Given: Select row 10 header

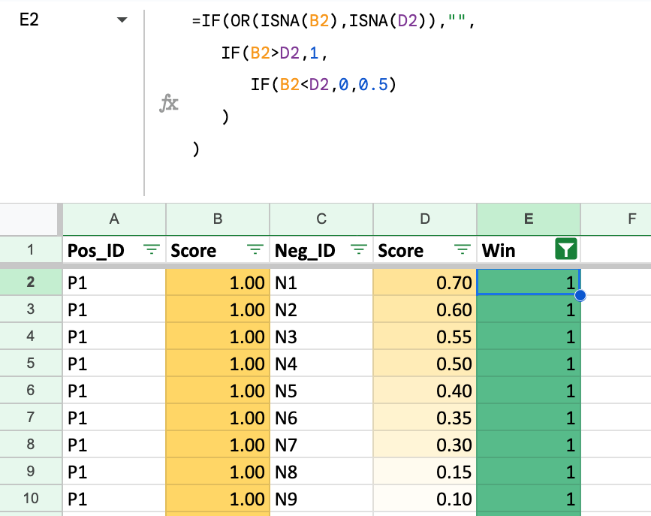Looking at the screenshot, I should coord(31,499).
